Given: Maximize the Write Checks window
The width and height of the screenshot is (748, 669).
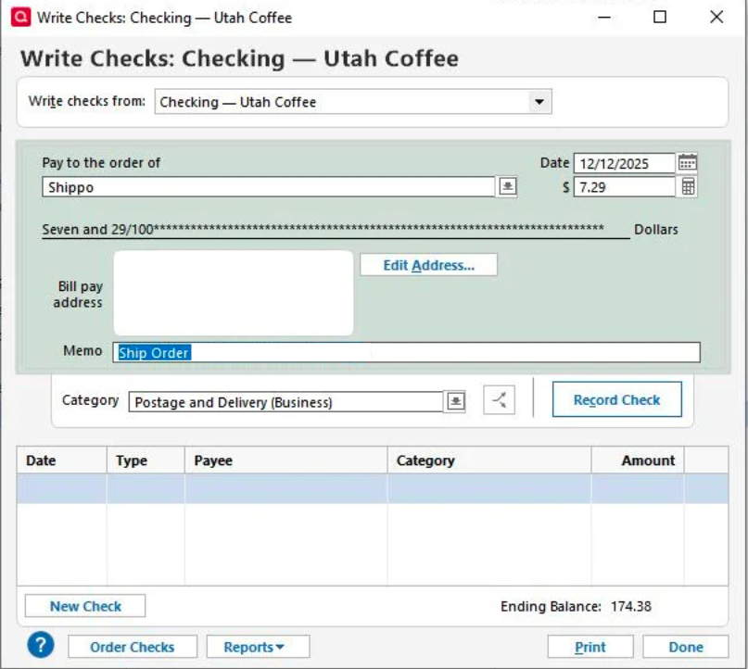Looking at the screenshot, I should [660, 18].
